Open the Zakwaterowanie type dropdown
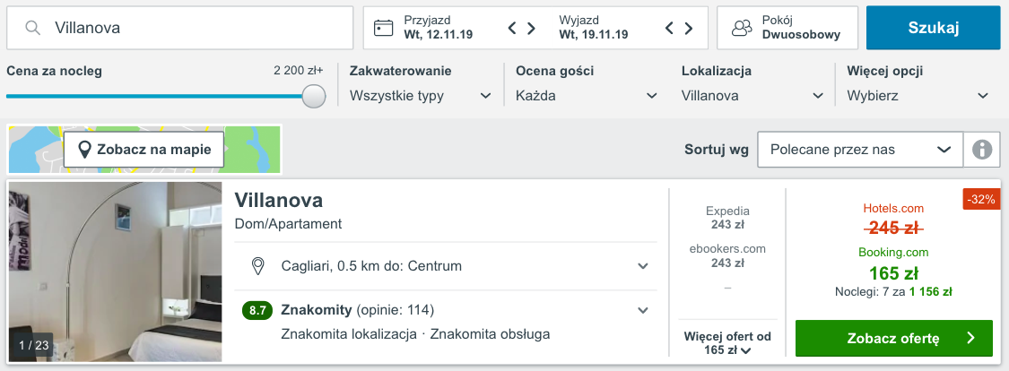The width and height of the screenshot is (1009, 371). point(421,97)
